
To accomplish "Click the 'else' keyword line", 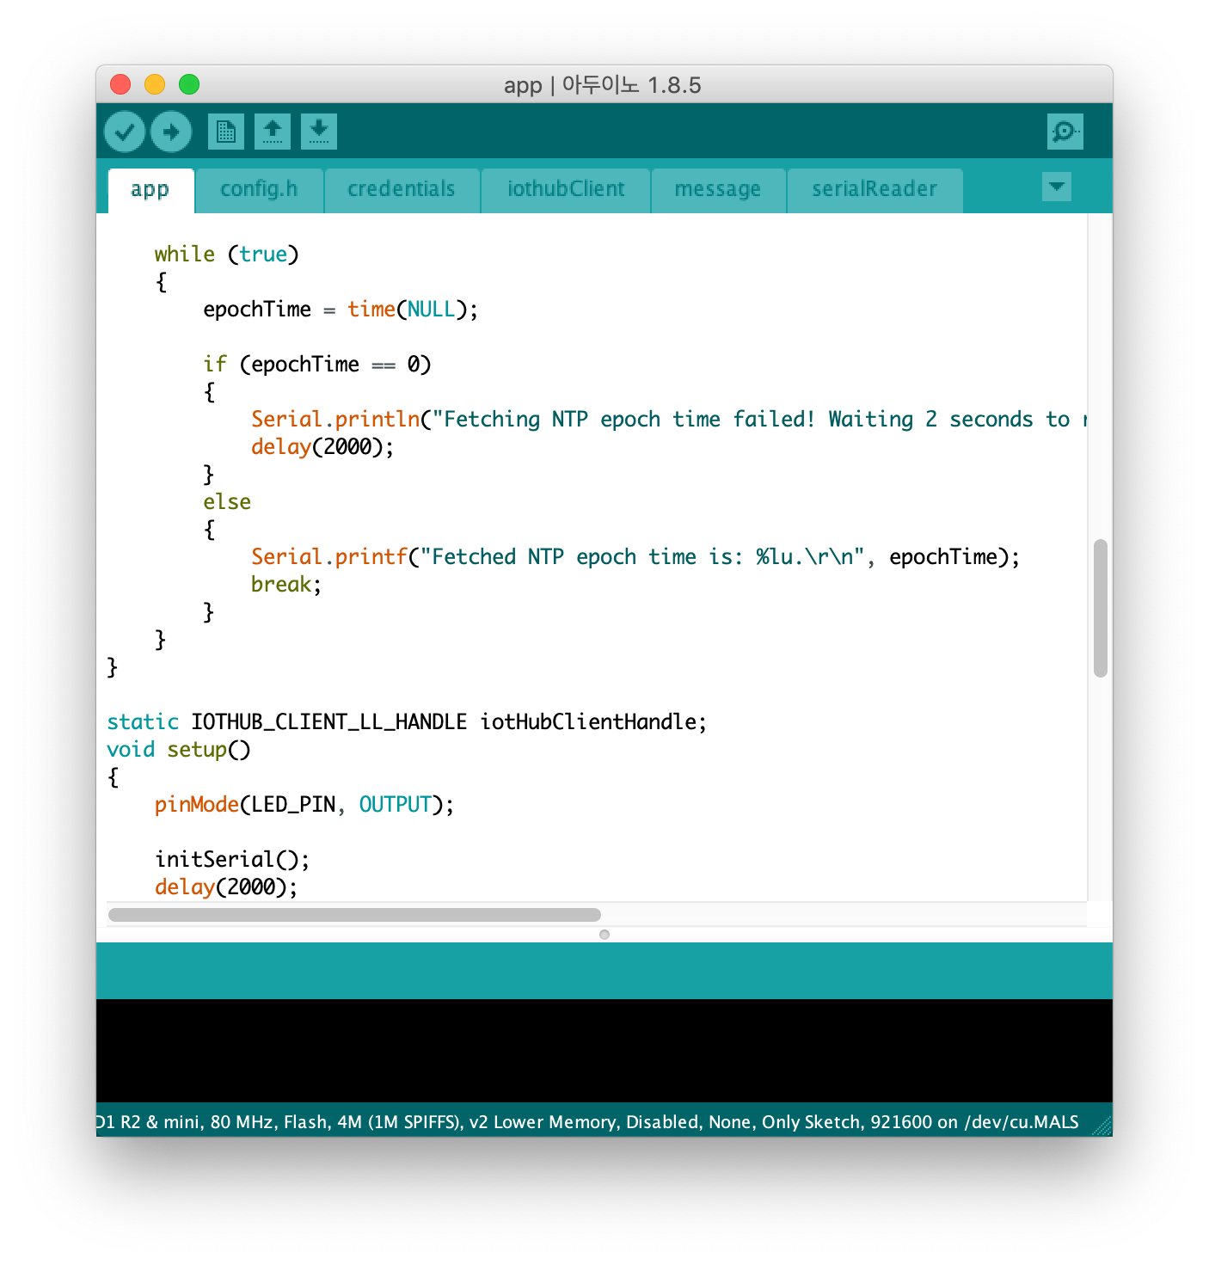I will (x=227, y=502).
